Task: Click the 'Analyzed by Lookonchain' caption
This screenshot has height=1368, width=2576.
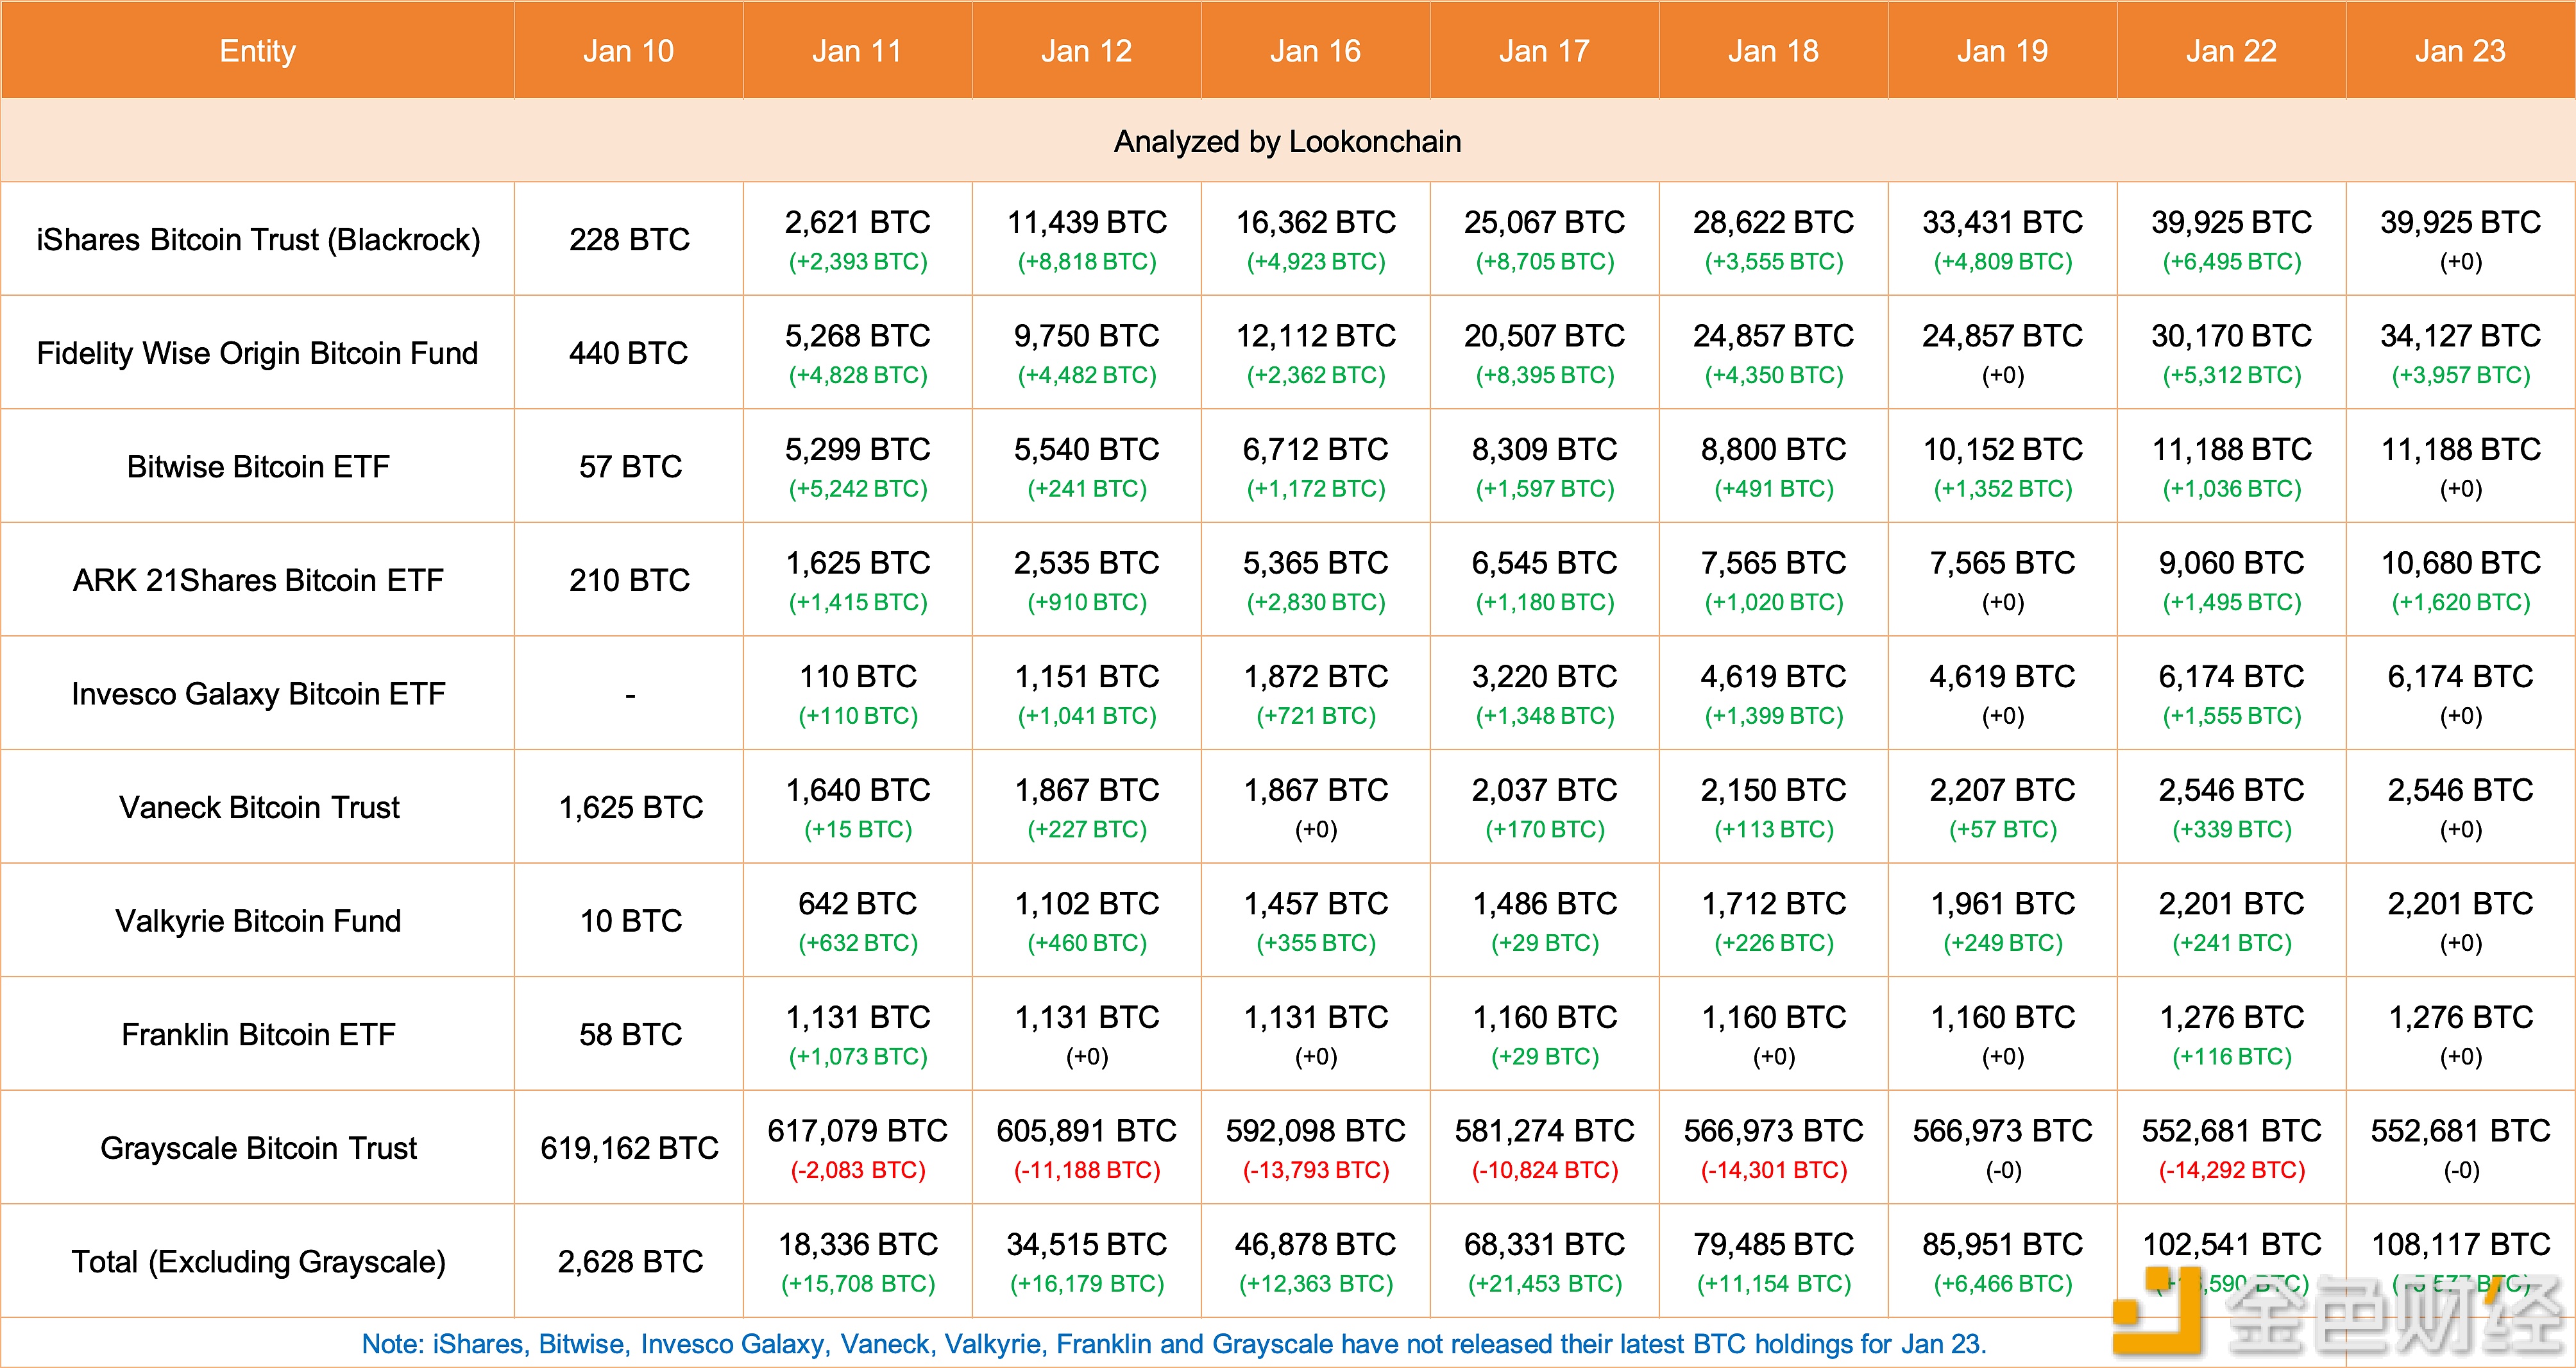Action: click(x=1288, y=142)
